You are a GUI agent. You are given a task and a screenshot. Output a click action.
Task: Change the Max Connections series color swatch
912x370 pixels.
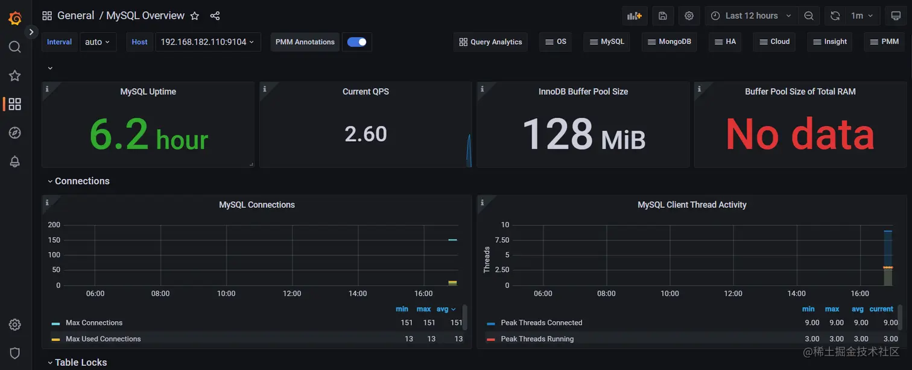[55, 324]
